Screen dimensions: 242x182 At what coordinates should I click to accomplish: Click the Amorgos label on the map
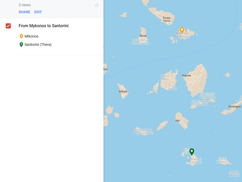click(x=234, y=106)
